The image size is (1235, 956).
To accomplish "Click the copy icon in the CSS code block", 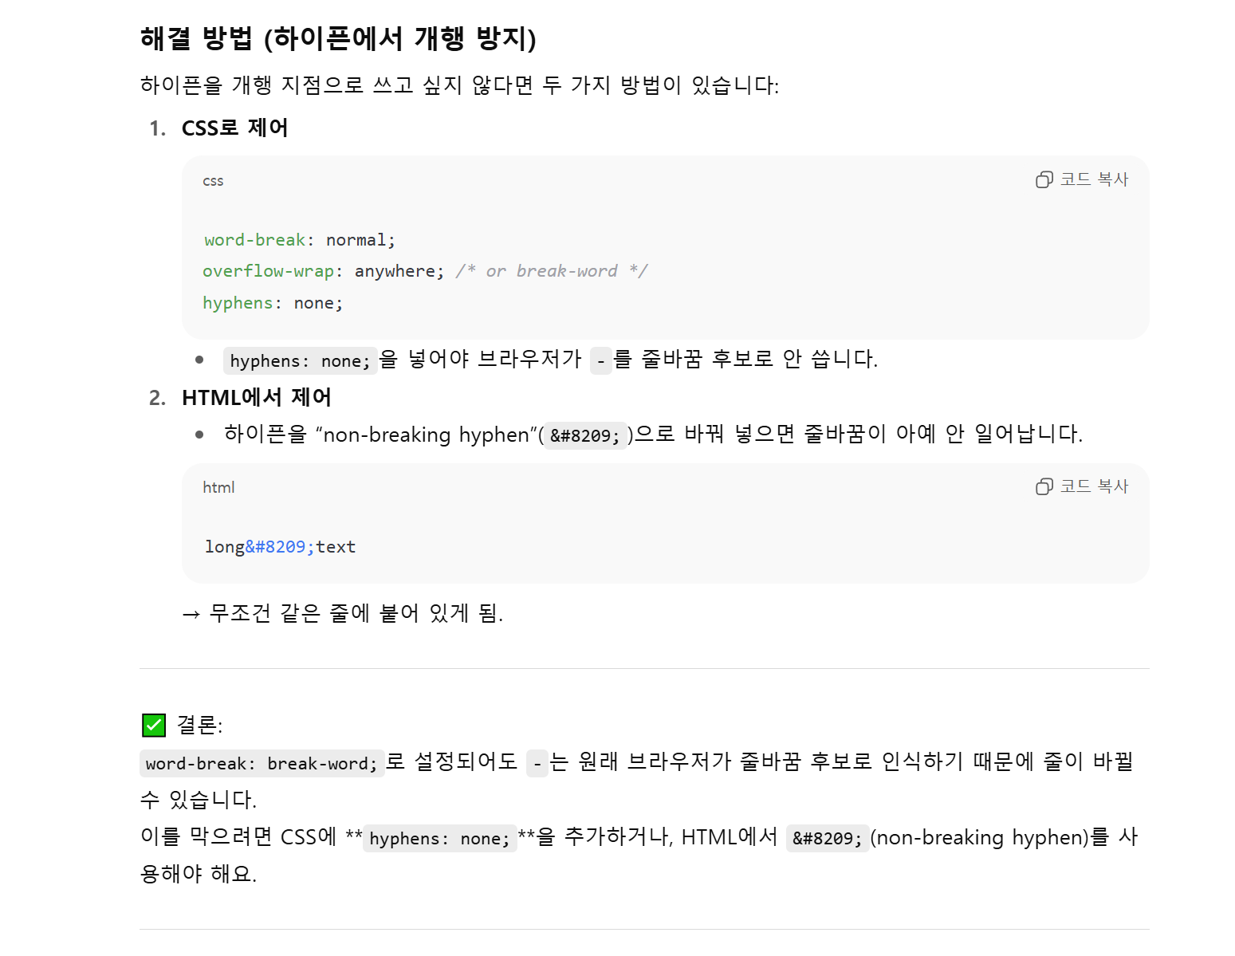I will (x=1044, y=179).
